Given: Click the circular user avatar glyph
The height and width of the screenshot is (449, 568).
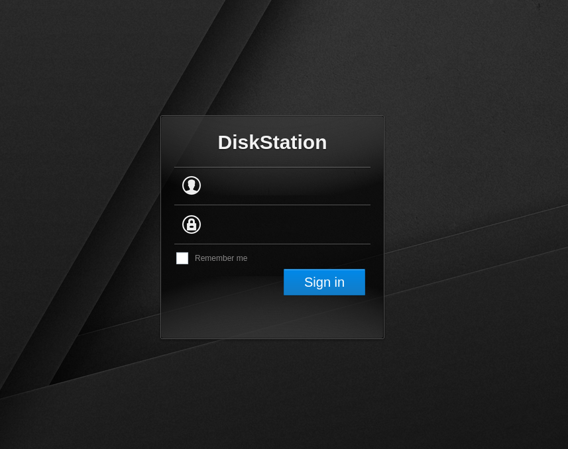Looking at the screenshot, I should point(192,185).
